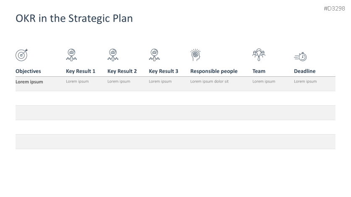Click the 'Lorem ipsum' cell under Team
The height and width of the screenshot is (197, 351).
264,81
